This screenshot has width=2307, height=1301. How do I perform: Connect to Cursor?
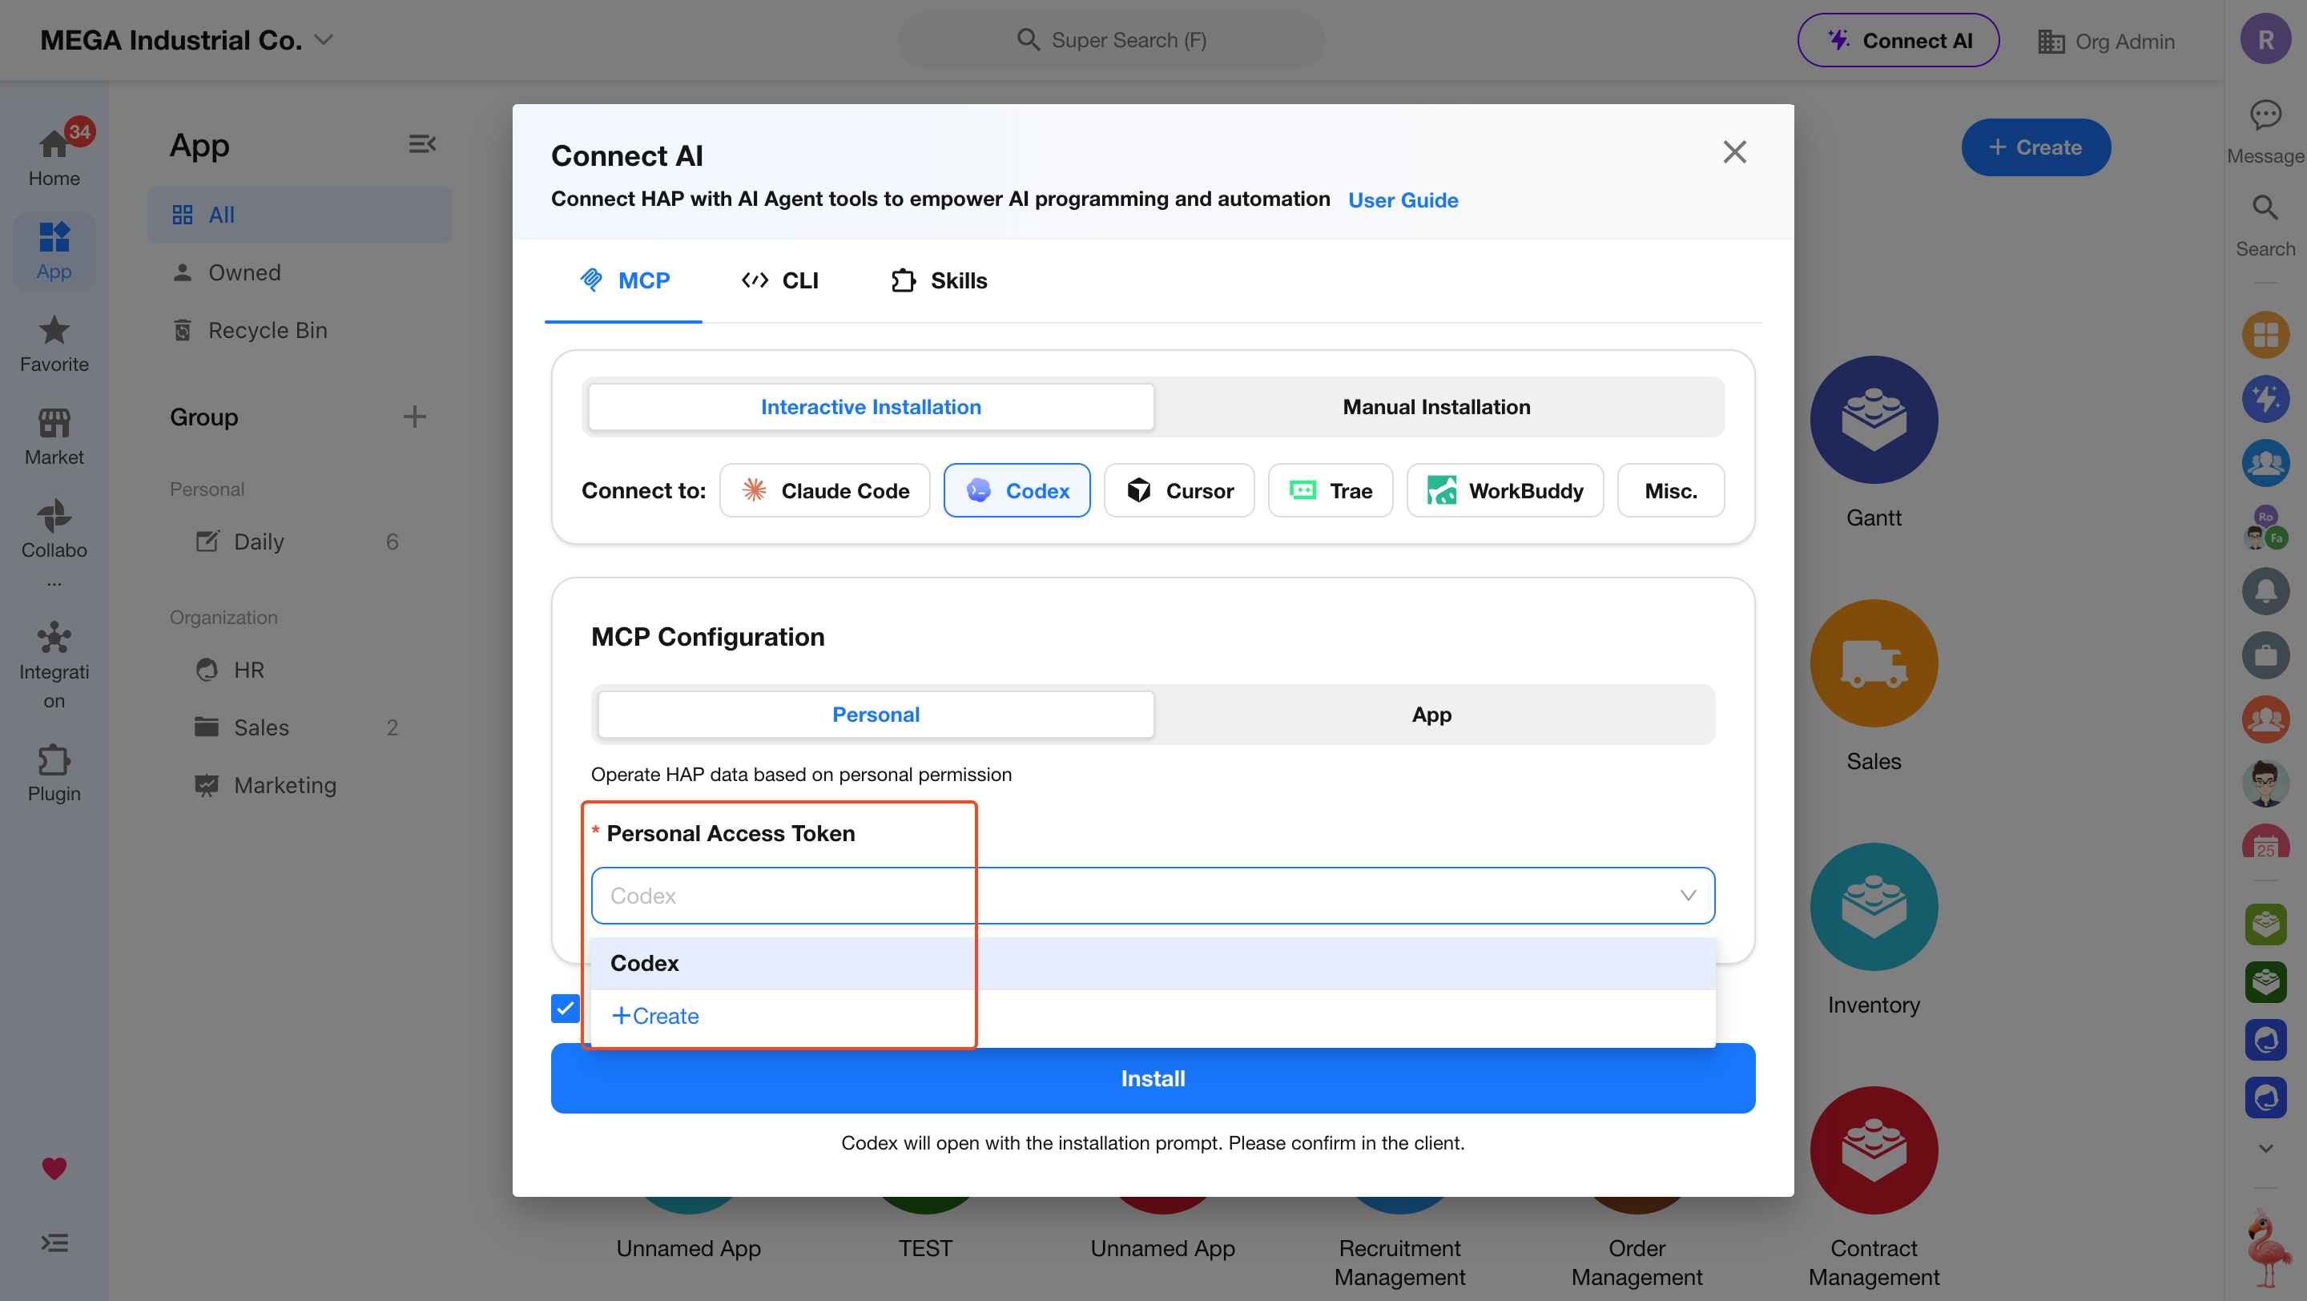click(1178, 490)
